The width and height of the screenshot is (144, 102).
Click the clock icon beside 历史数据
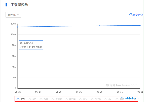[131, 15]
